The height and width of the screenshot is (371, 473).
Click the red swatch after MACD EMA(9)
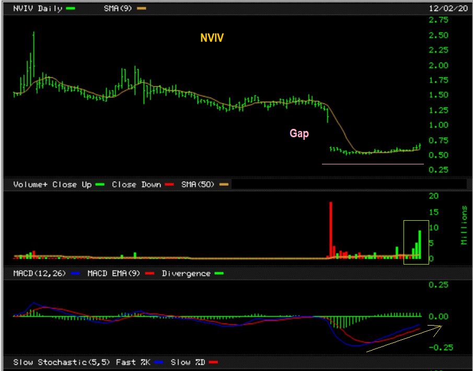pyautogui.click(x=149, y=274)
